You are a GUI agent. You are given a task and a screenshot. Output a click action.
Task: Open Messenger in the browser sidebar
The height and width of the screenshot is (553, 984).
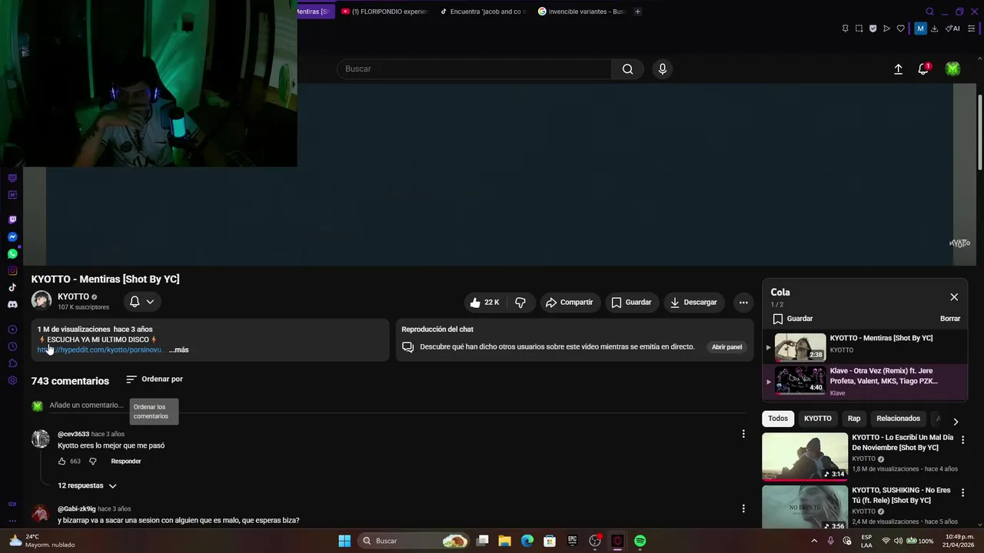(x=12, y=237)
